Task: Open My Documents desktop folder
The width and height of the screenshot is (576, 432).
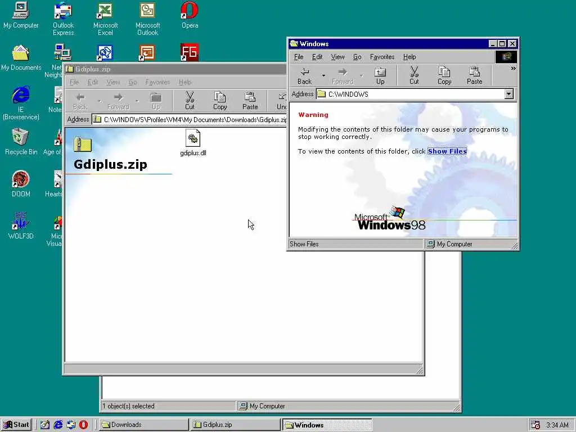Action: (21, 58)
